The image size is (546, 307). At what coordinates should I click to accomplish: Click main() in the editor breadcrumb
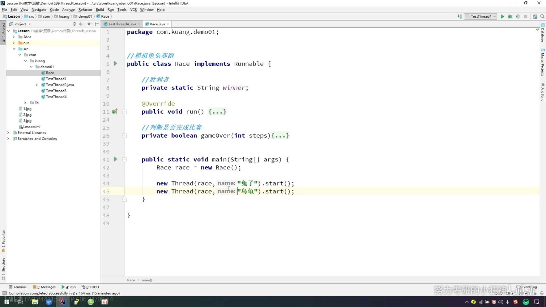147,280
